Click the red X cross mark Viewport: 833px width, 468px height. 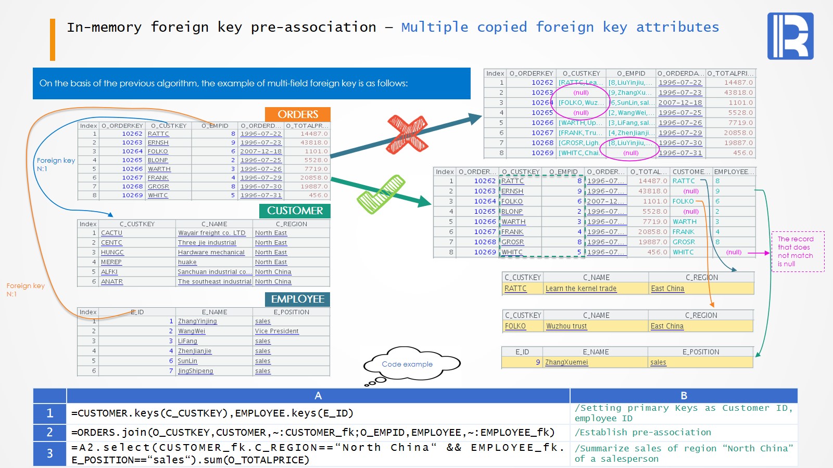click(x=407, y=134)
